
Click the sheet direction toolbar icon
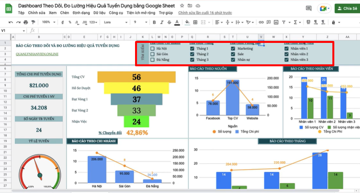(x=308, y=22)
